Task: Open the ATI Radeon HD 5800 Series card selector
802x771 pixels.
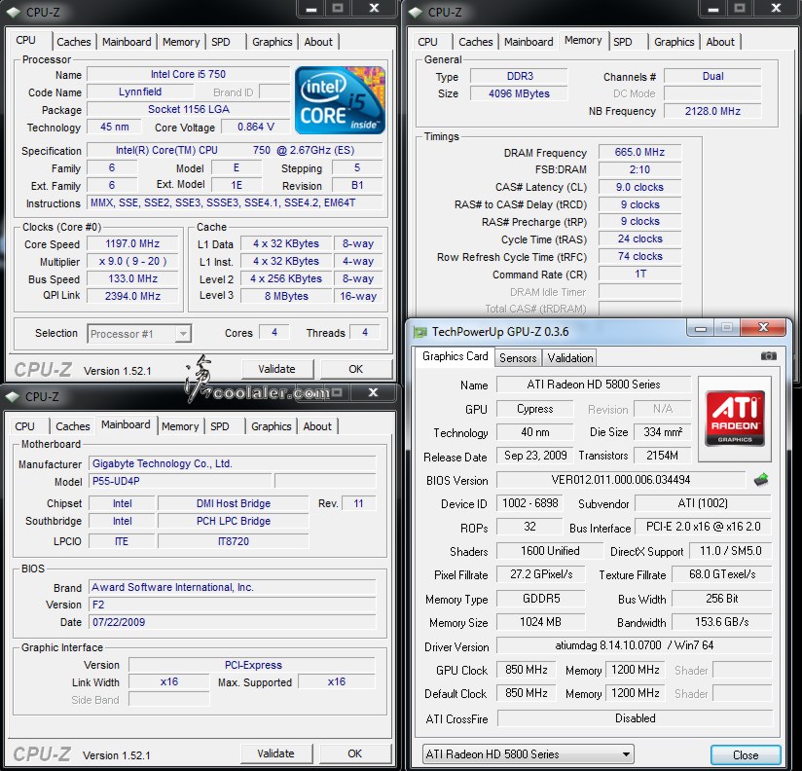Action: 528,754
